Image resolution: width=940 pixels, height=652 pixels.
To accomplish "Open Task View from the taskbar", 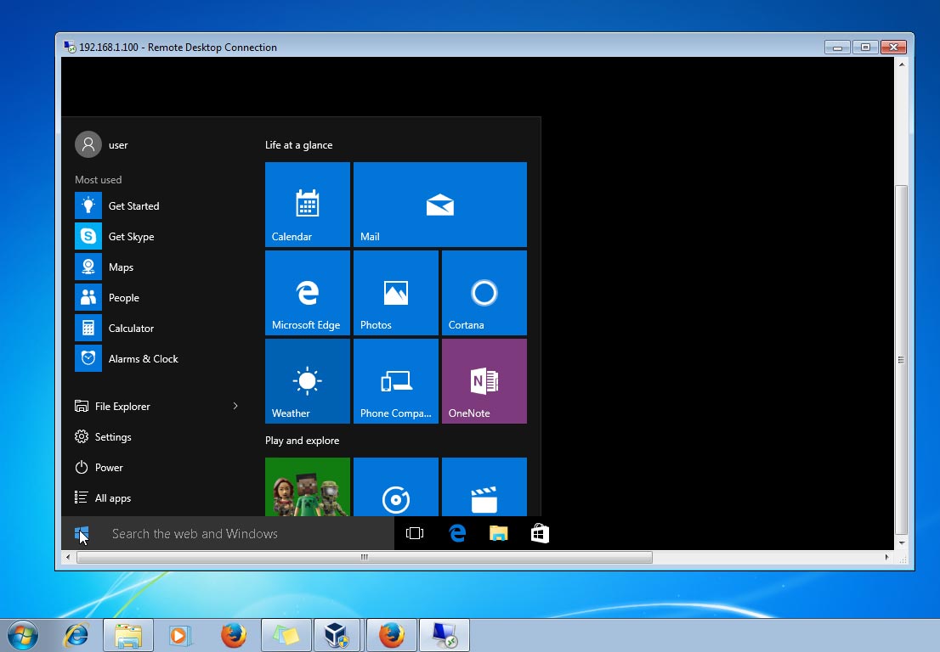I will [415, 533].
